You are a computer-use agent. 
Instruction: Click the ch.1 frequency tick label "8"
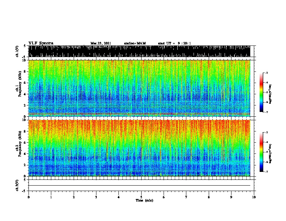[25, 71]
